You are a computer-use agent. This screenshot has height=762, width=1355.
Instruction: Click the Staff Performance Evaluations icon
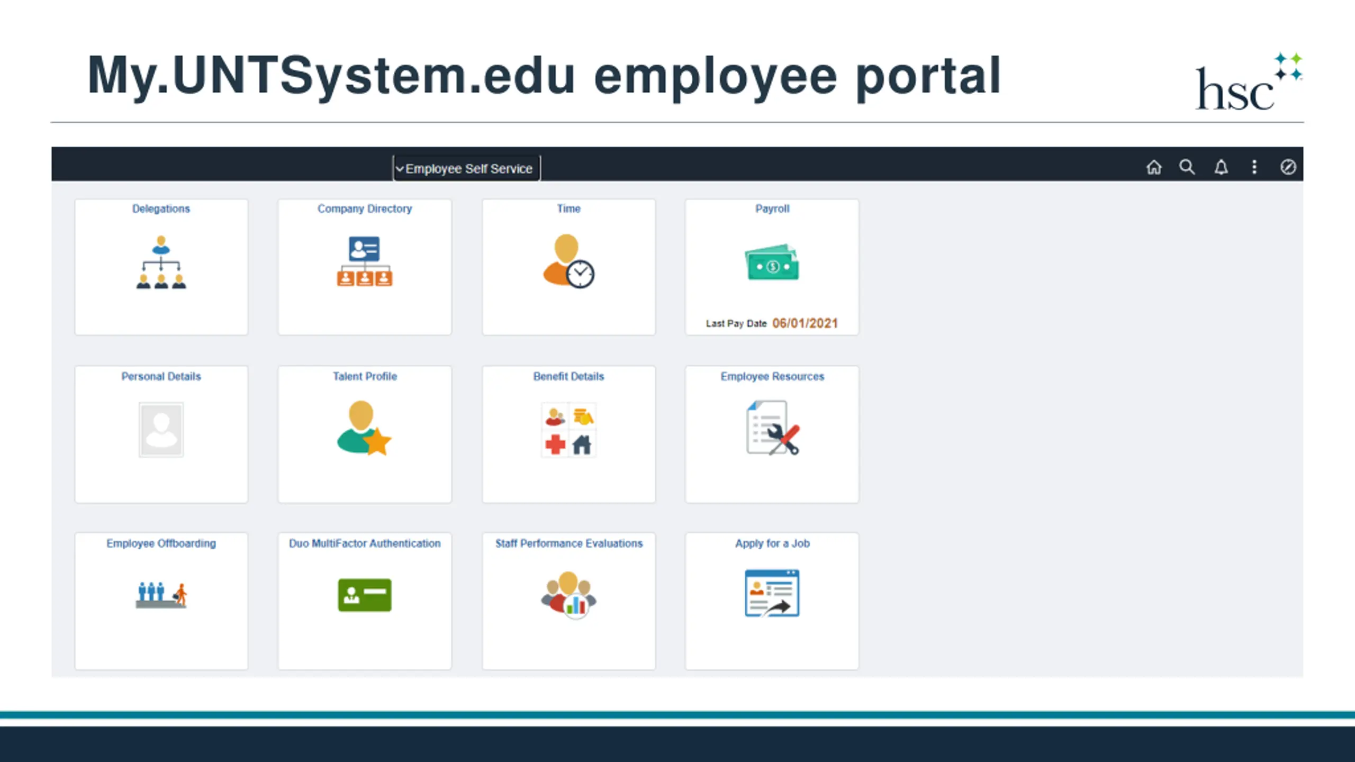(568, 595)
